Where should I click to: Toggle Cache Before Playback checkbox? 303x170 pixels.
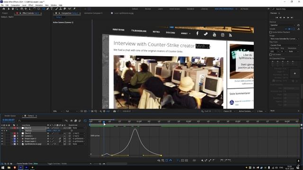[270, 32]
